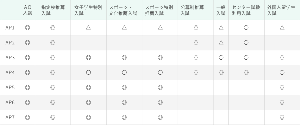Click the AP7 row label
The height and width of the screenshot is (125, 300).
point(10,118)
